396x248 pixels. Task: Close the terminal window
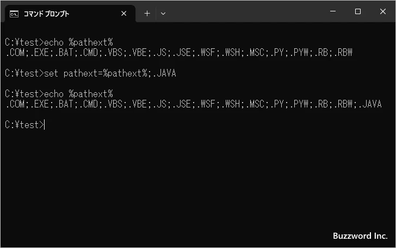[382, 11]
